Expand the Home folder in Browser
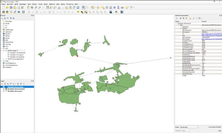The width and height of the screenshot is (222, 133). 2,24
